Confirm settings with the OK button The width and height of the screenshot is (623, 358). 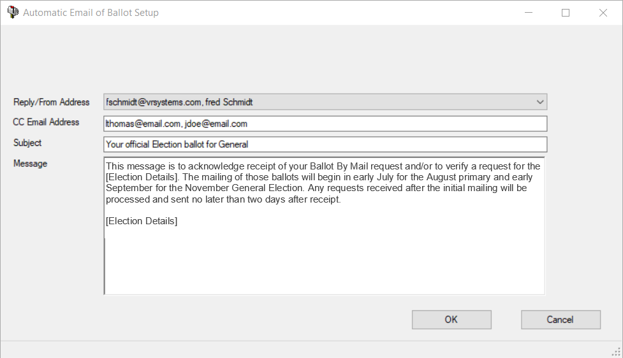click(451, 320)
